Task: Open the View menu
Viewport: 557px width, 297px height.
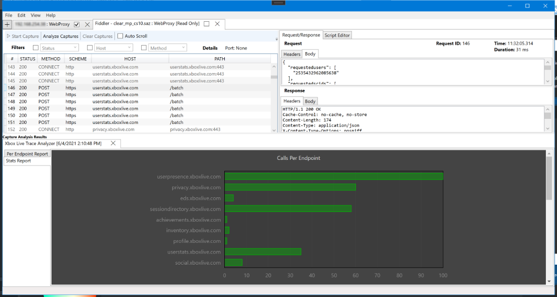Action: coord(35,15)
